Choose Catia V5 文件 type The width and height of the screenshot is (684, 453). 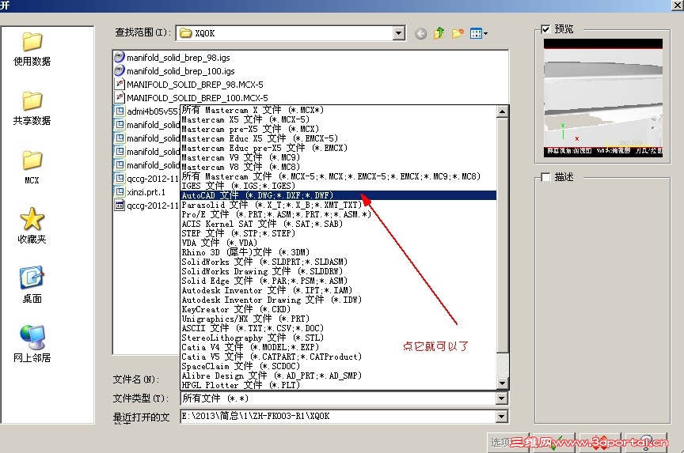pos(339,357)
